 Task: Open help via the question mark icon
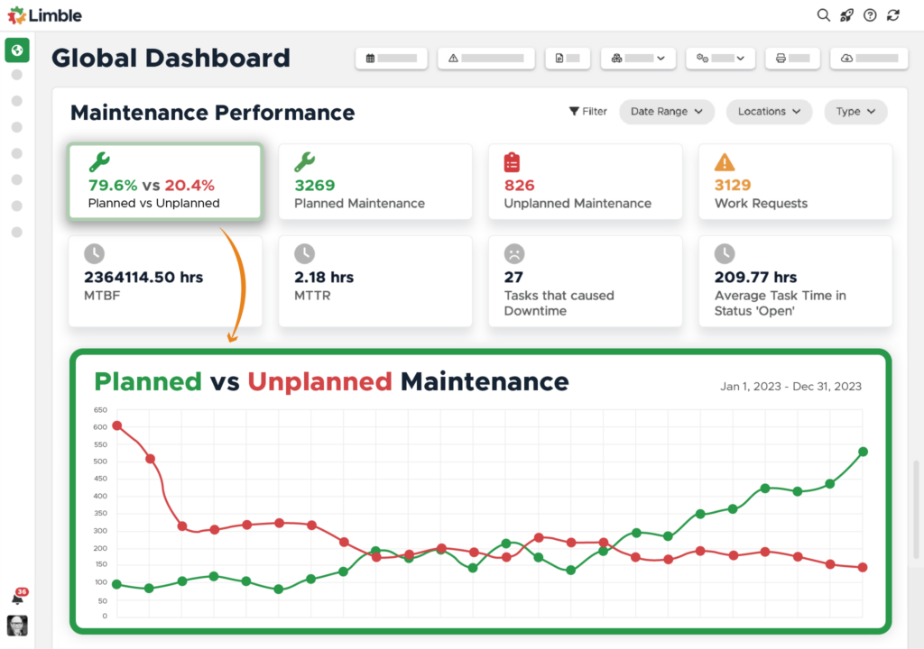pos(869,15)
